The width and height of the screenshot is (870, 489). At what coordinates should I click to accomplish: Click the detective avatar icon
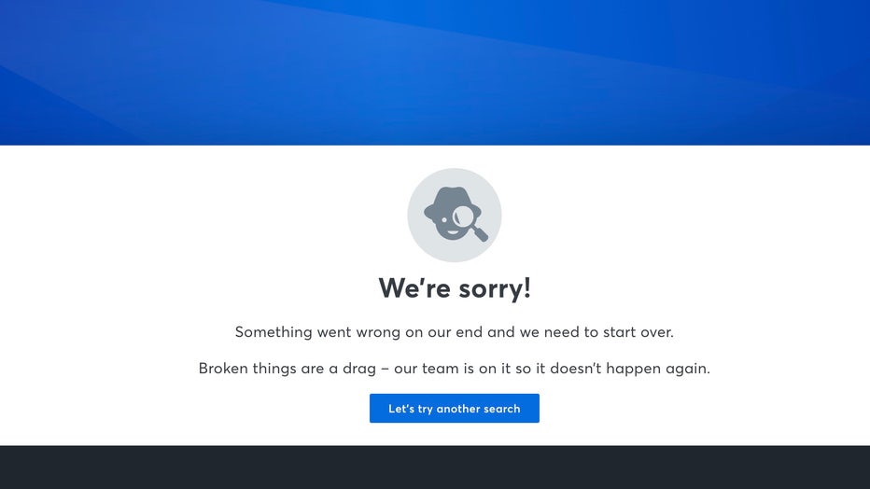tap(455, 216)
